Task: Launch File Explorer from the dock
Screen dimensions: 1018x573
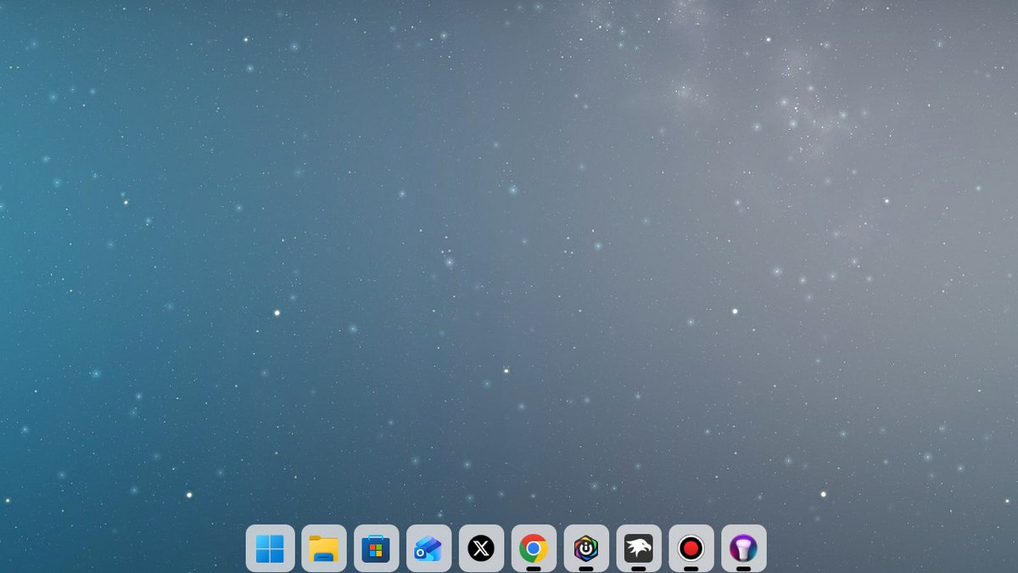Action: 323,548
